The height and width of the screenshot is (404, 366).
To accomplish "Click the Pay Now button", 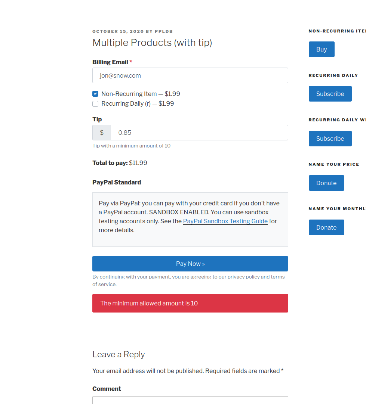I will pos(190,264).
